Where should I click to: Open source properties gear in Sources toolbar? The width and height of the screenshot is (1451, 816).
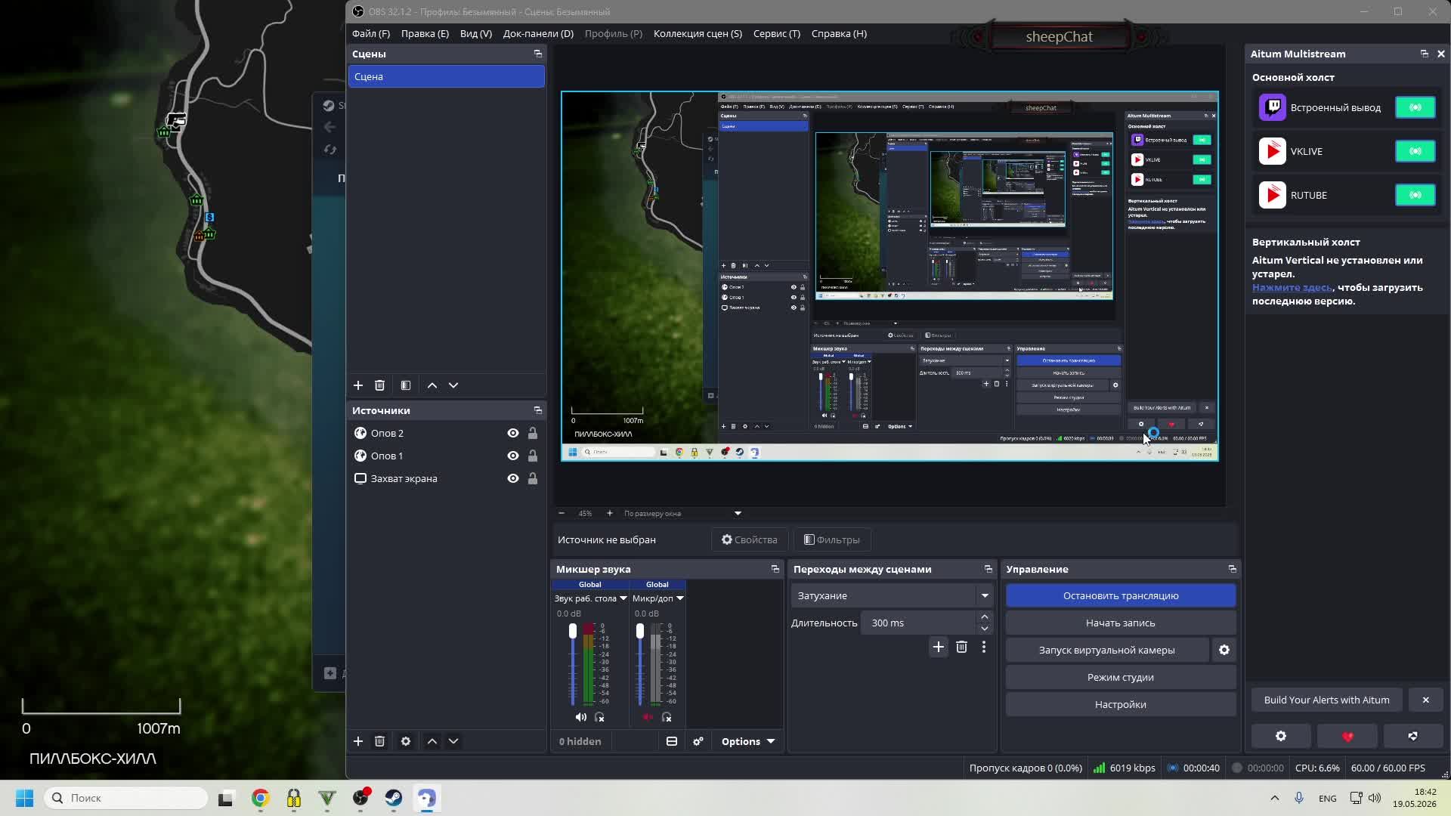pyautogui.click(x=406, y=741)
